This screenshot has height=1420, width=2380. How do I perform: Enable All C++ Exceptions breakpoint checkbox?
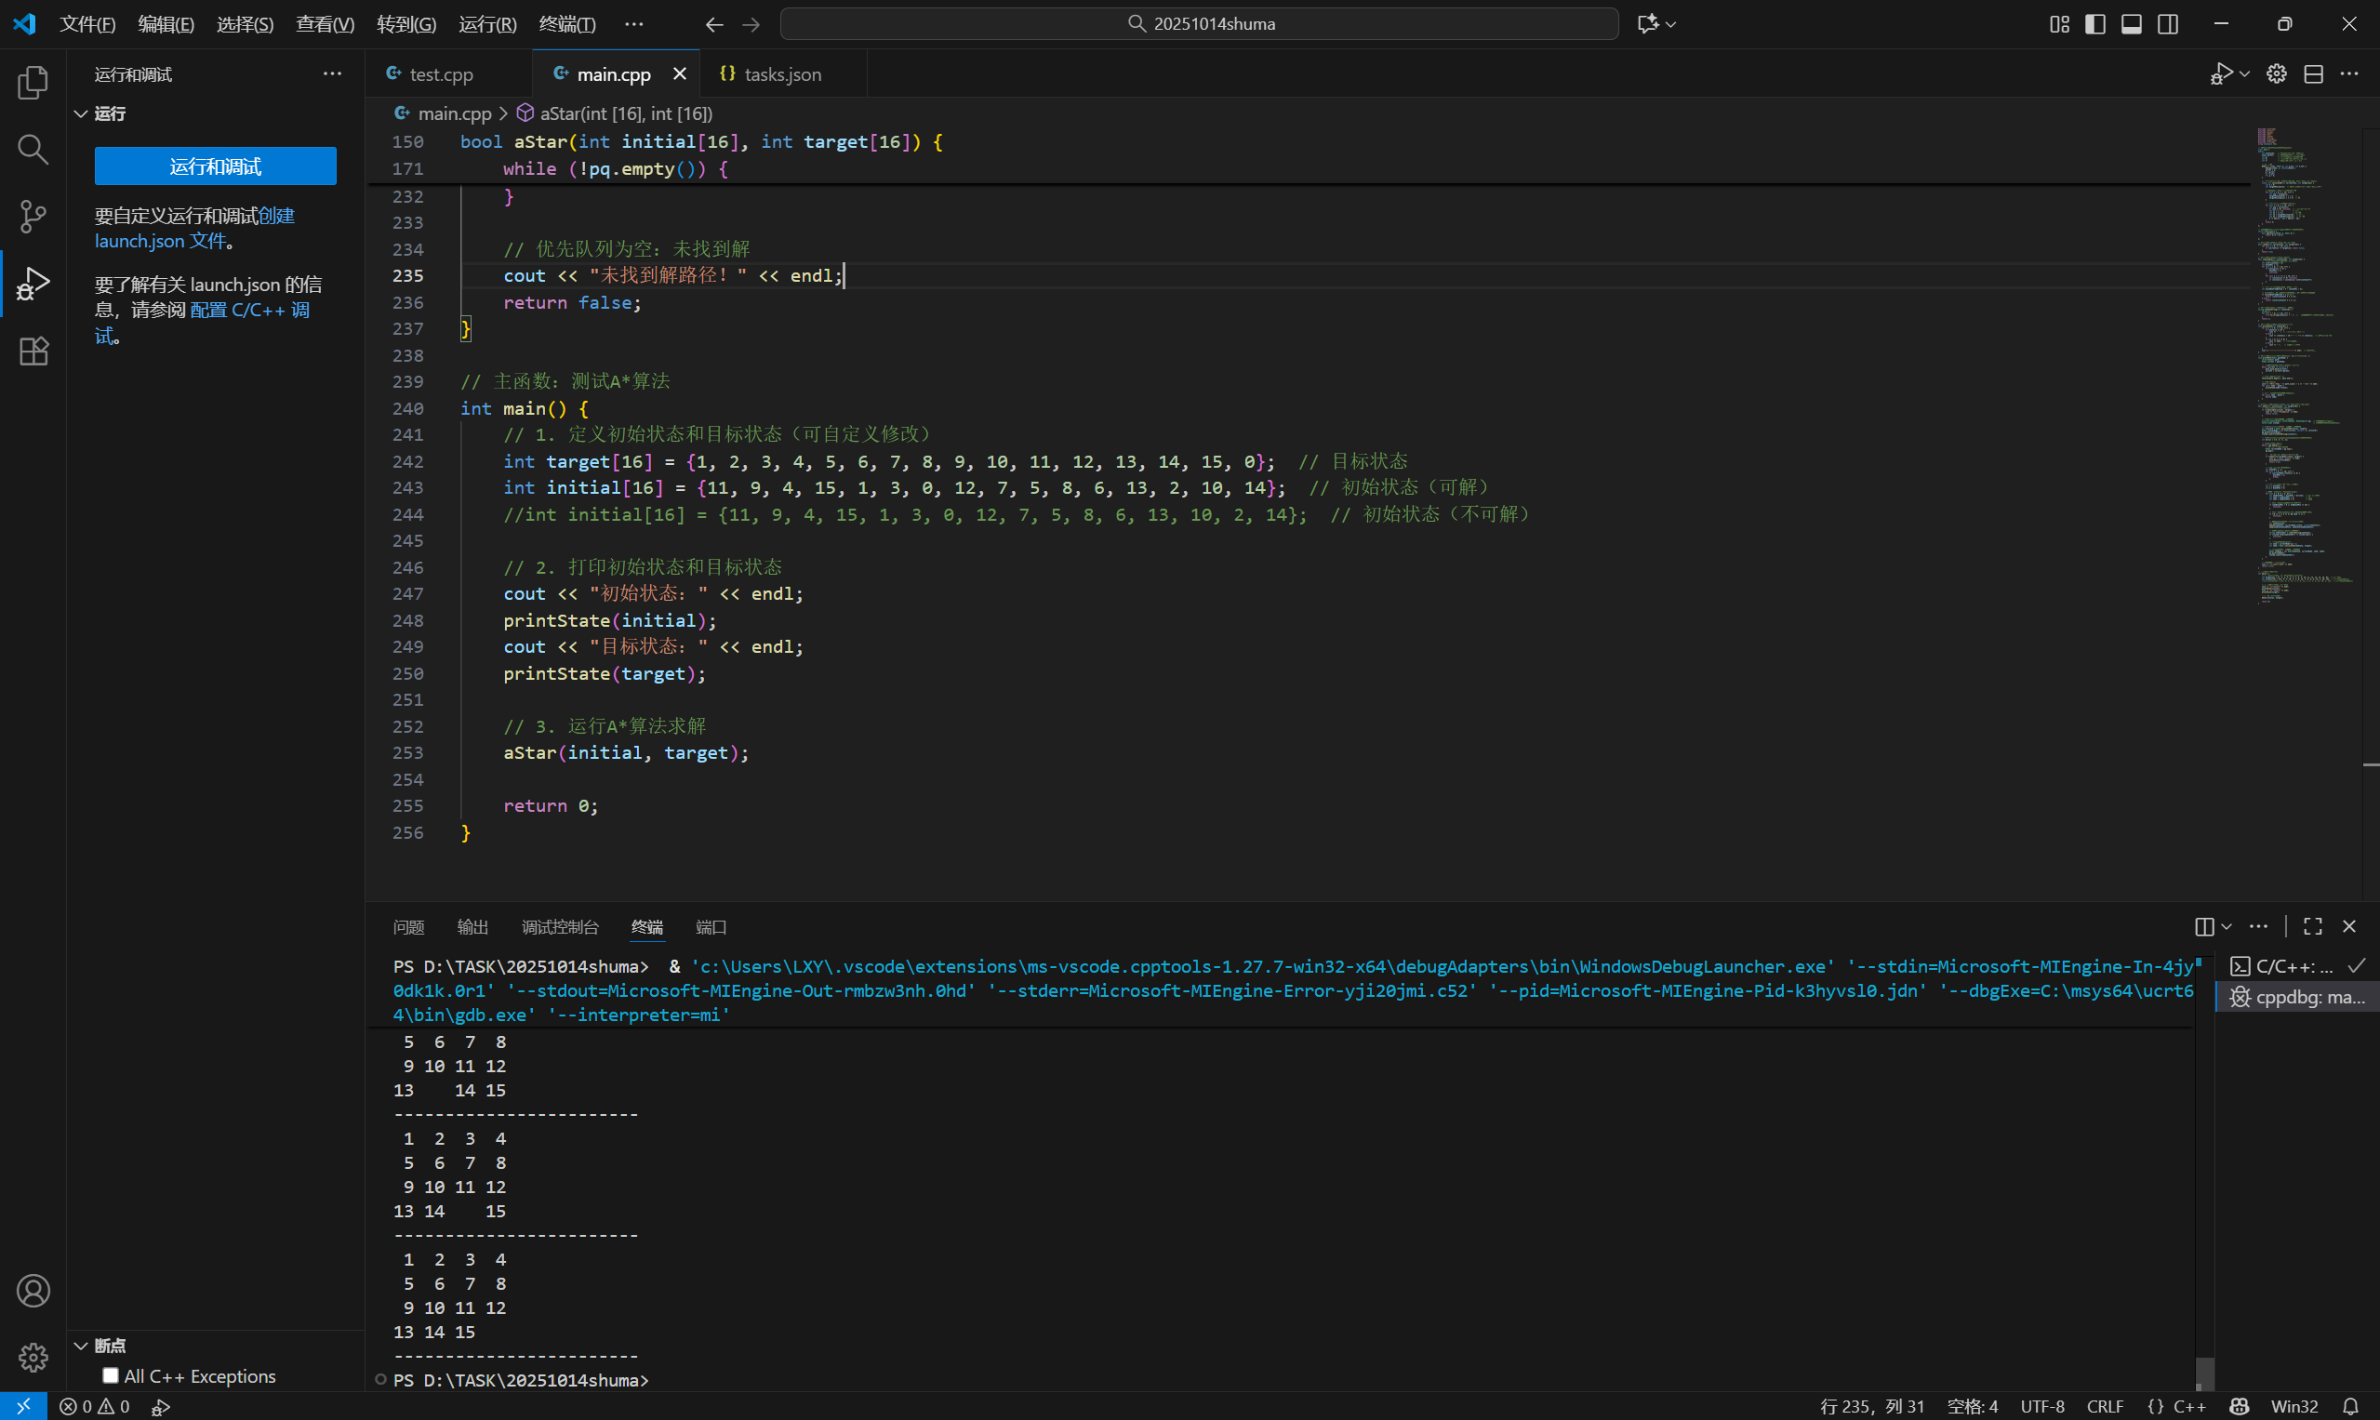point(111,1376)
